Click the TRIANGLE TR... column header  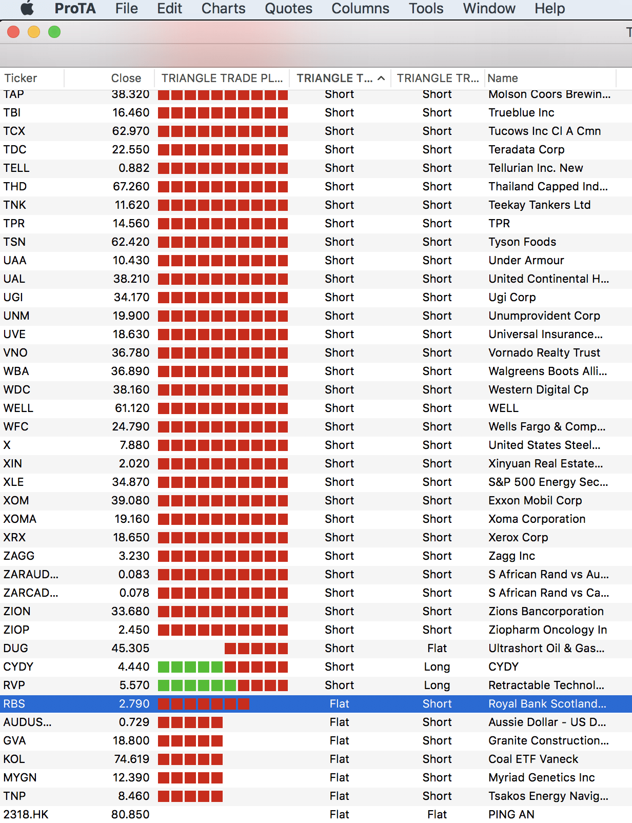[438, 78]
